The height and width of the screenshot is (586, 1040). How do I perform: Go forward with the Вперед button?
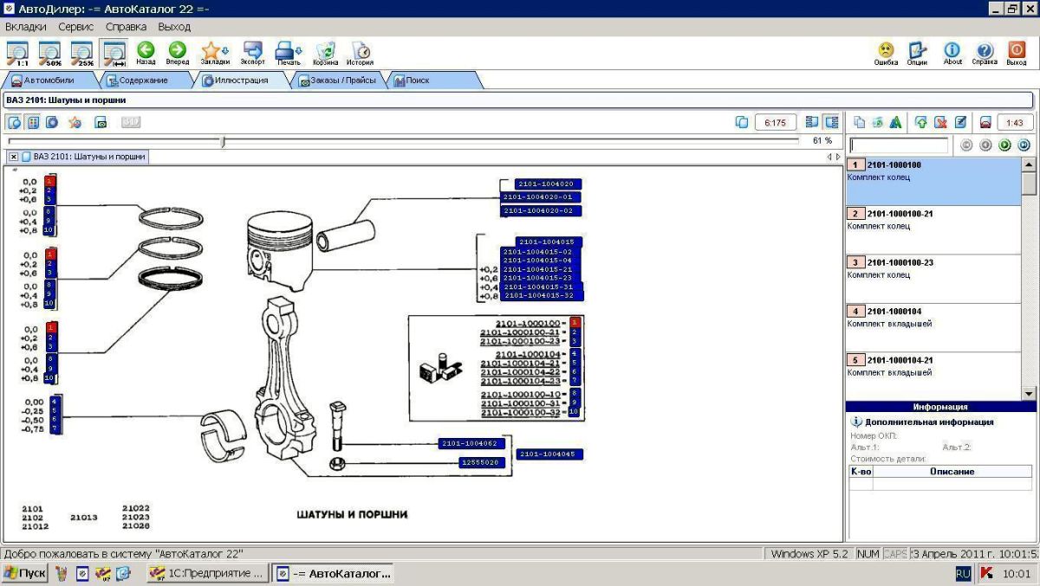coord(178,54)
